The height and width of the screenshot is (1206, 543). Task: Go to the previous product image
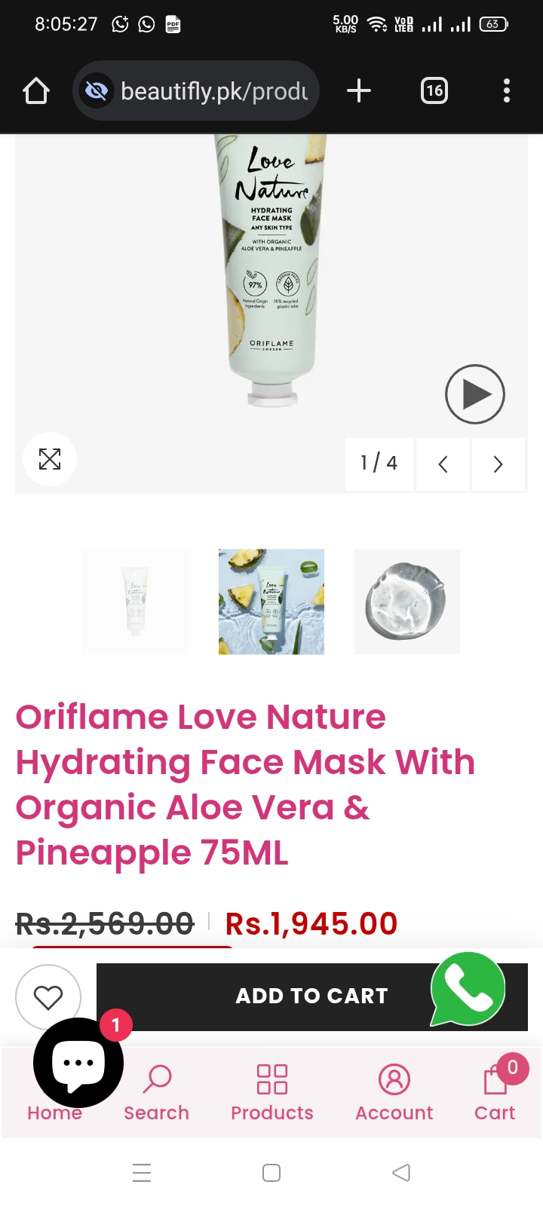point(443,464)
